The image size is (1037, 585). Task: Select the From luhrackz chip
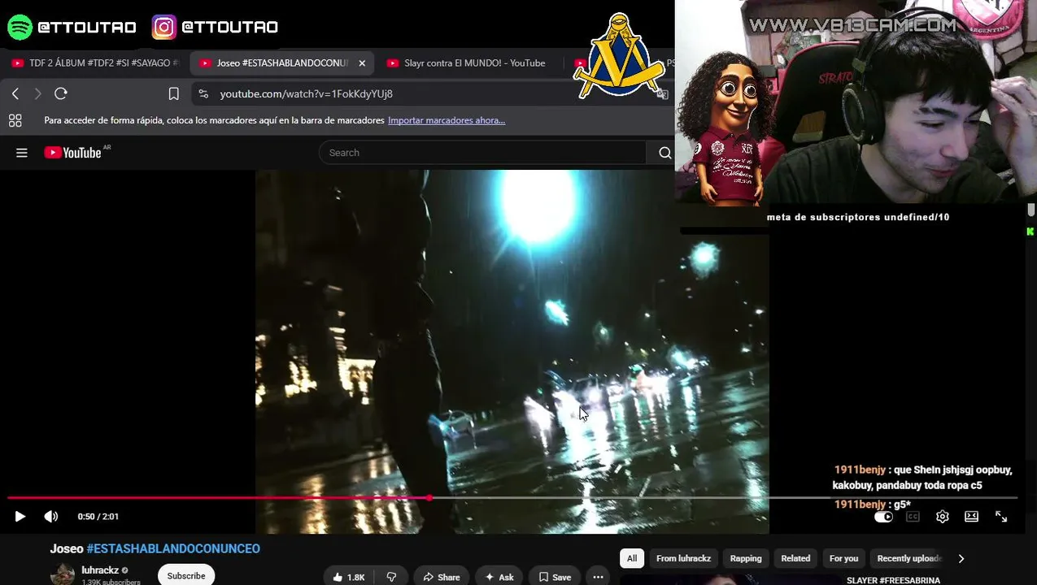point(683,558)
